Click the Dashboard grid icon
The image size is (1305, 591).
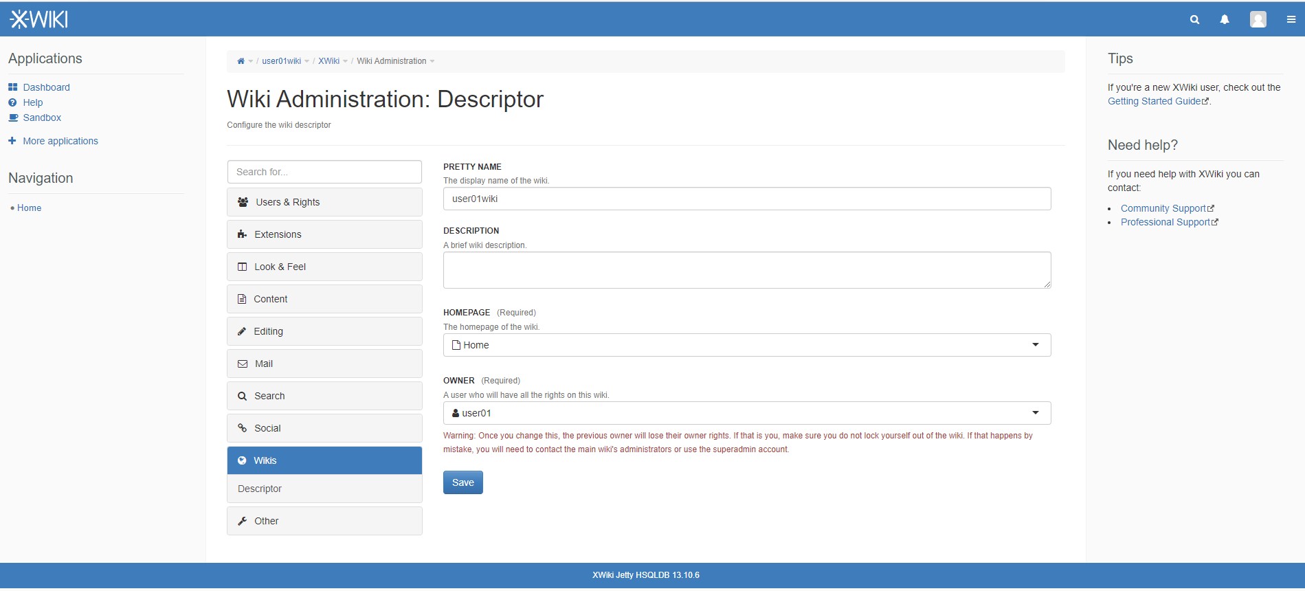13,87
